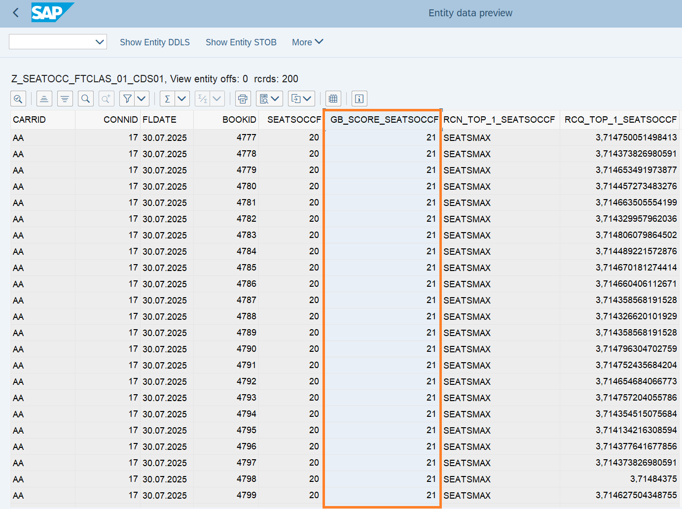This screenshot has width=682, height=509.
Task: Click the Total sigma icon
Action: tap(168, 99)
